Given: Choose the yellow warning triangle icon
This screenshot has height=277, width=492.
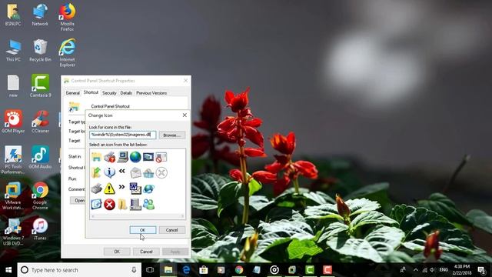Looking at the screenshot, I should click(x=109, y=189).
